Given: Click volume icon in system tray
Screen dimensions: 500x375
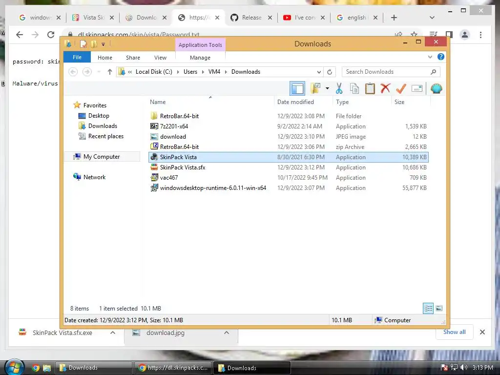Looking at the screenshot, I should (464, 367).
